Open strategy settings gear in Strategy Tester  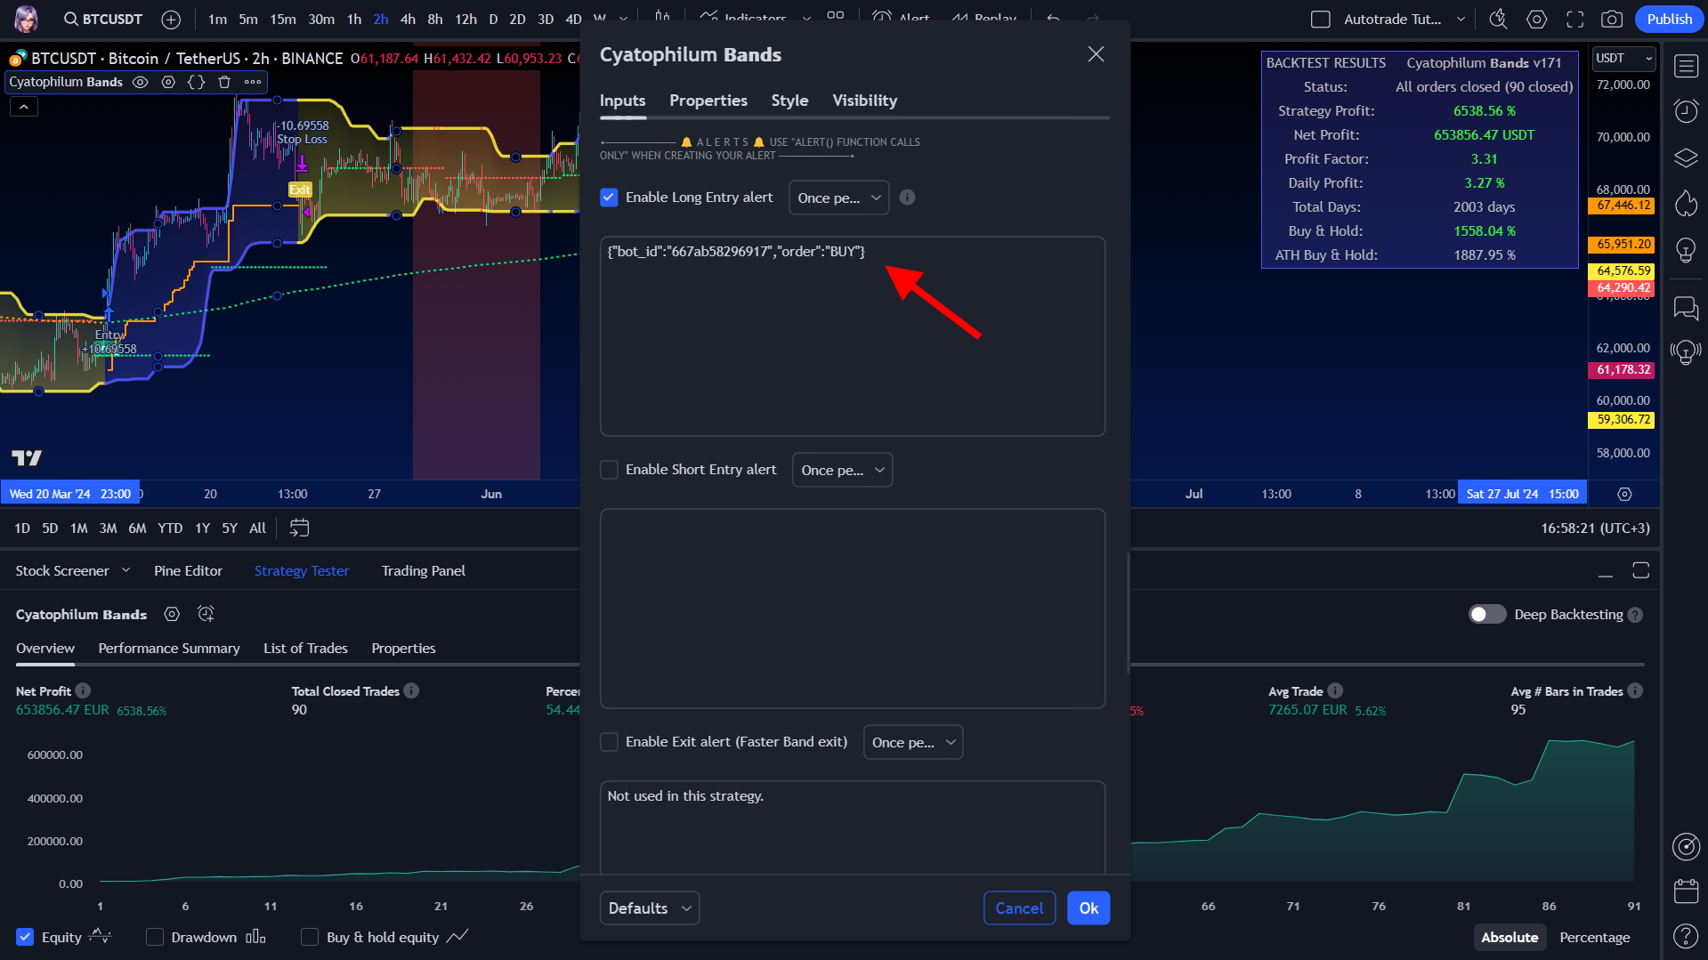point(172,614)
